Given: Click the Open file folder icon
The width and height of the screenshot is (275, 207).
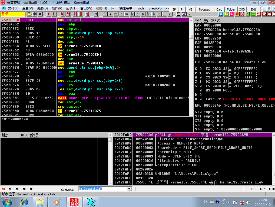Looking at the screenshot, I should click(x=29, y=14).
